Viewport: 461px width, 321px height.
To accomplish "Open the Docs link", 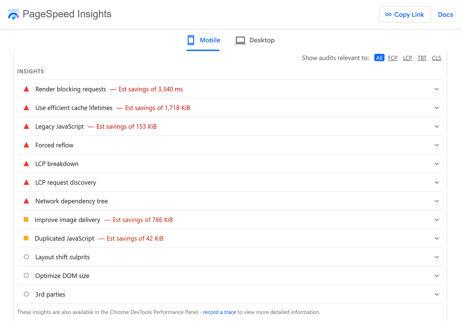I will coord(445,14).
